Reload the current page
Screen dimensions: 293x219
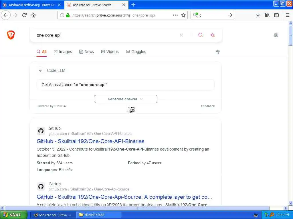[24, 15]
